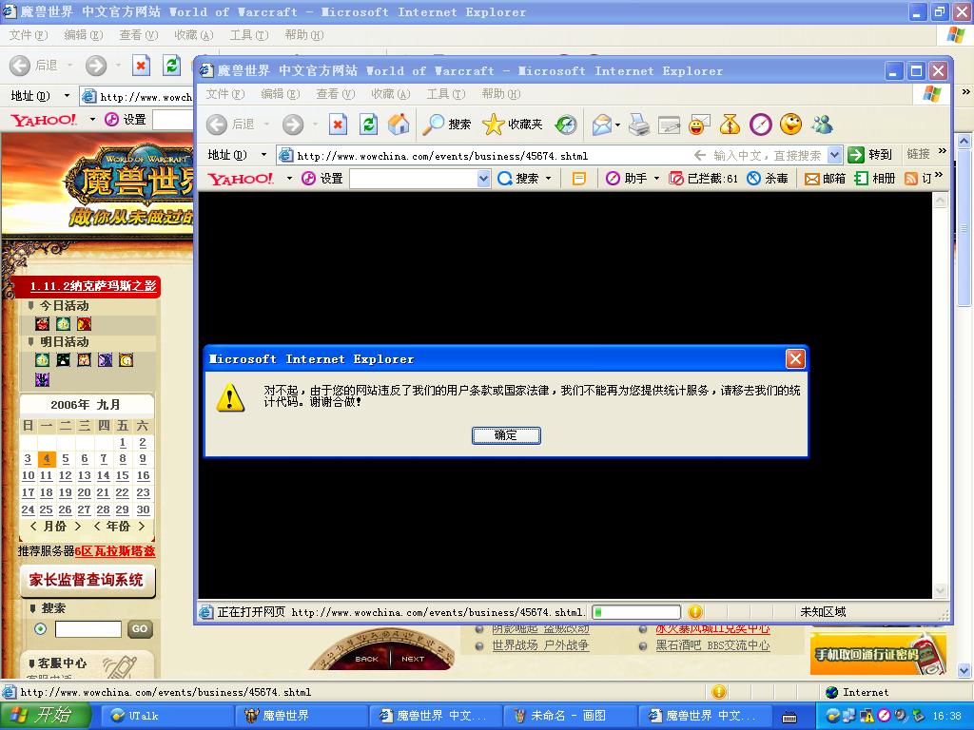974x730 pixels.
Task: Open 查看(V) menu in front window
Action: 336,94
